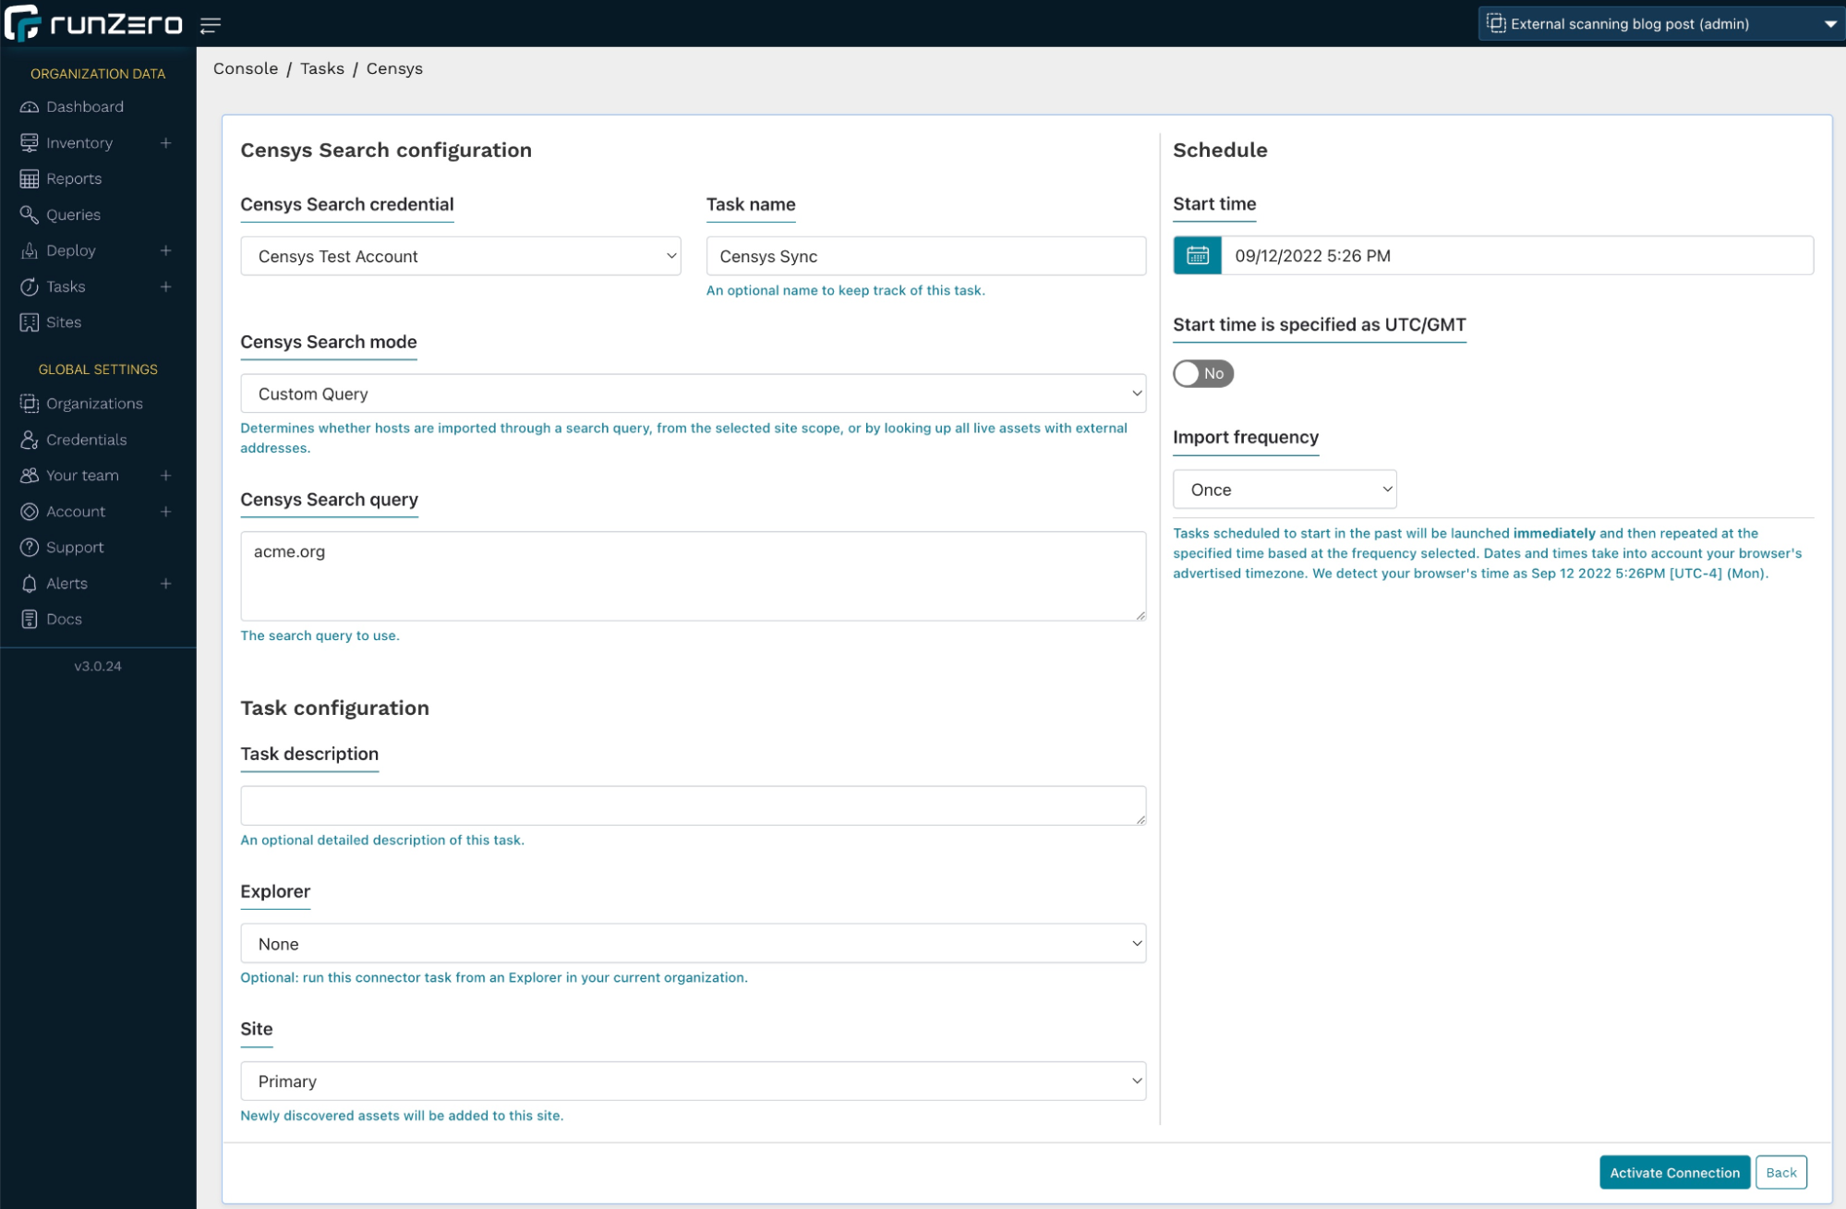Screen dimensions: 1846x1209
Task: Toggle Start time specified as UTC/GMT
Action: point(1202,373)
